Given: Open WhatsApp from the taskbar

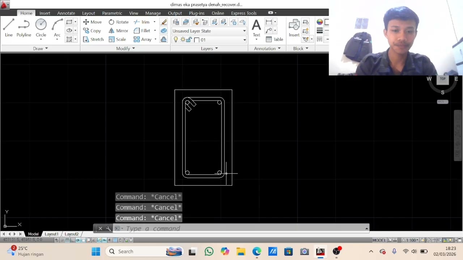Looking at the screenshot, I should [209, 252].
